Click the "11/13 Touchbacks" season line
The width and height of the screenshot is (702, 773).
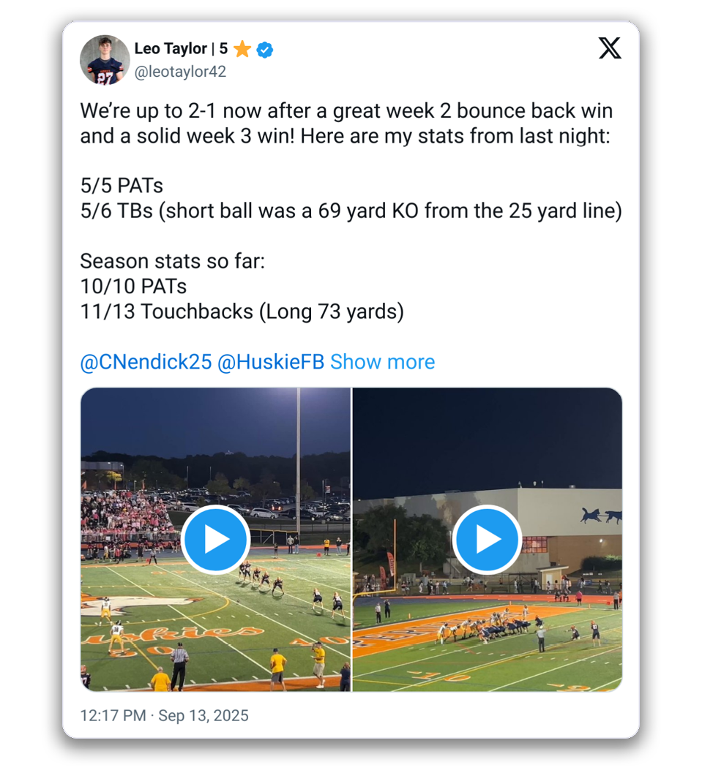click(242, 312)
